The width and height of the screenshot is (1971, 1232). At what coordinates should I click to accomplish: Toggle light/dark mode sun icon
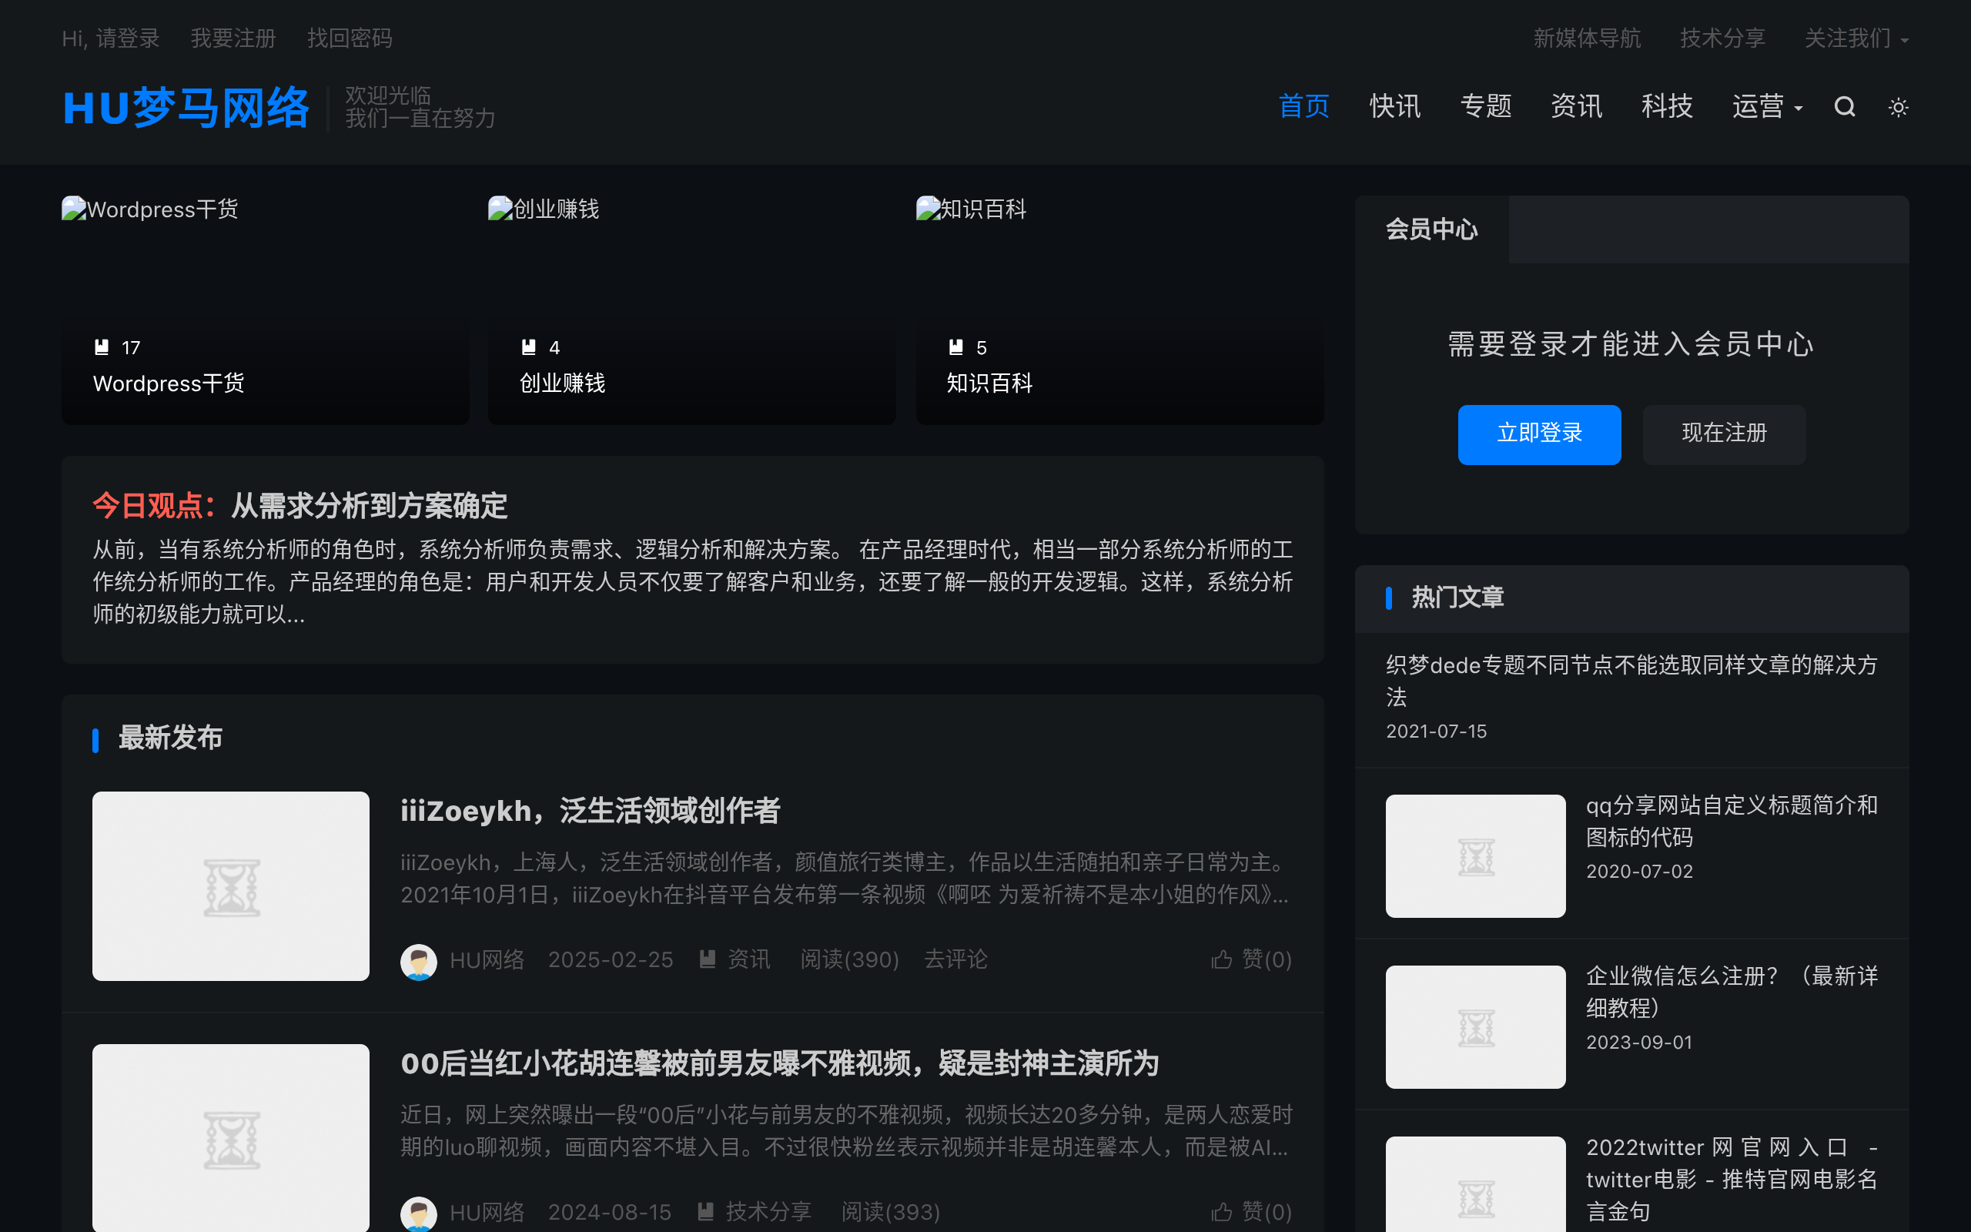(x=1898, y=107)
